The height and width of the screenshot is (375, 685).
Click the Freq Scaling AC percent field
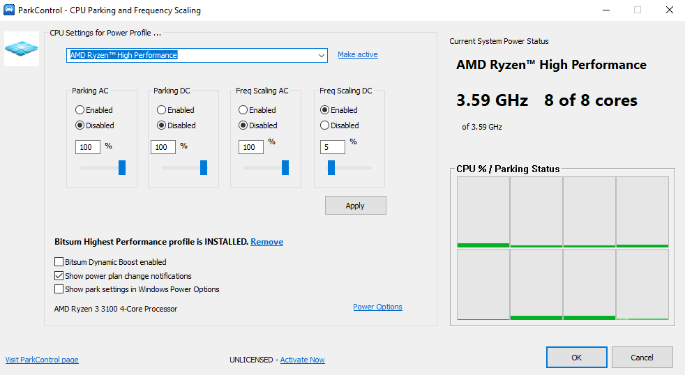(x=250, y=147)
